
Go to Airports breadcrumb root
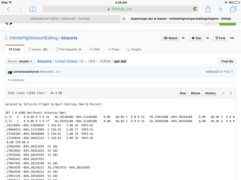(x=44, y=61)
